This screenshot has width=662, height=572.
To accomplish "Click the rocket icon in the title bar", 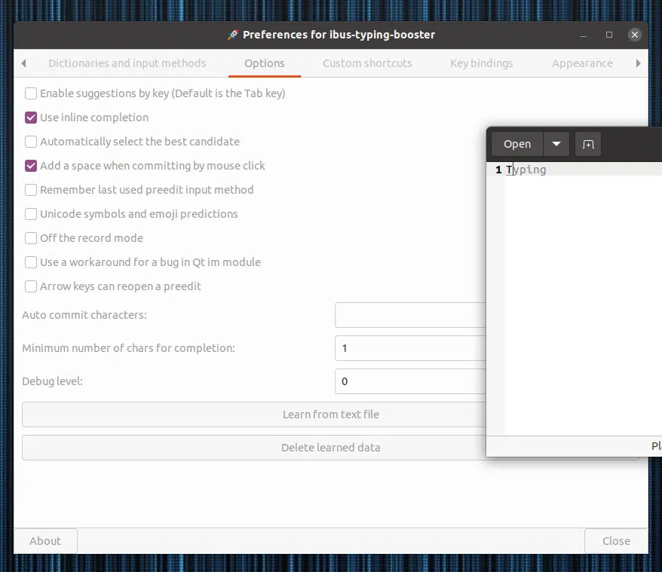I will [x=233, y=35].
